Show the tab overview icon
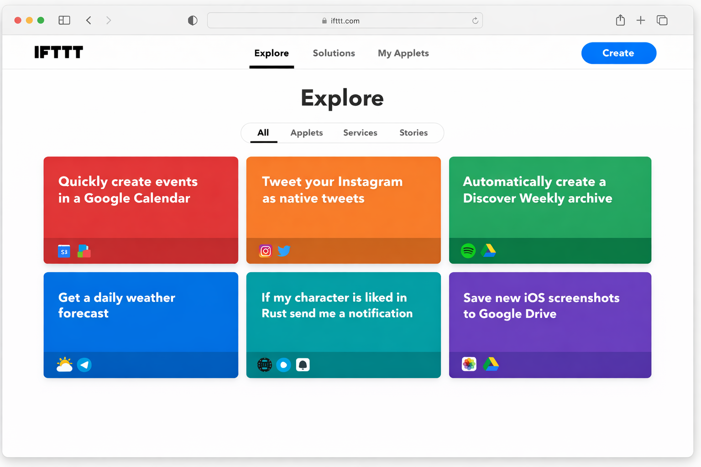Screen dimensions: 701x467 [662, 20]
